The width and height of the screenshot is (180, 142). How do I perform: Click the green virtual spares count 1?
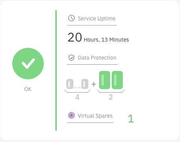click(x=131, y=118)
